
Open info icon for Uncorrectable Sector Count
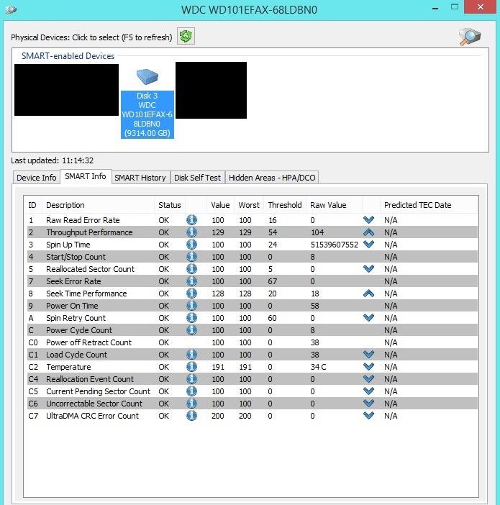point(191,404)
